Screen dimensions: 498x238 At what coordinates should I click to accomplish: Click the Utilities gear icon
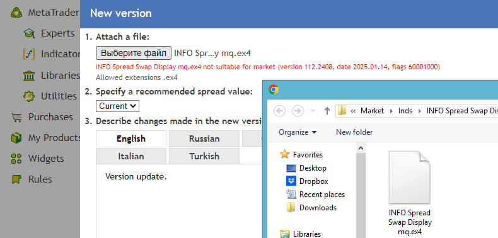(x=29, y=96)
